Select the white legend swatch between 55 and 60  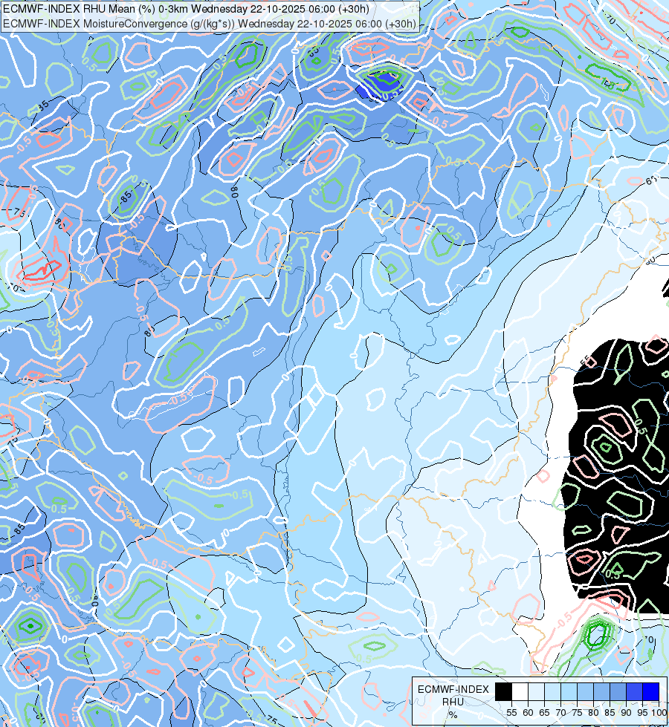coord(520,691)
